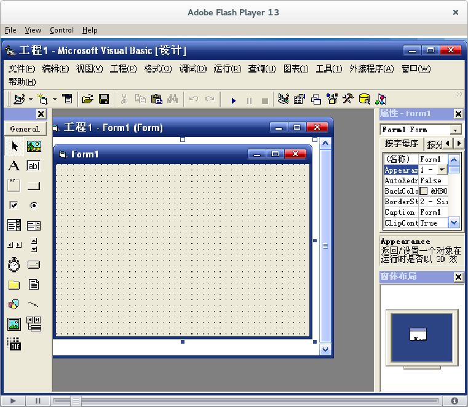Close the toolbox panel

(x=41, y=114)
